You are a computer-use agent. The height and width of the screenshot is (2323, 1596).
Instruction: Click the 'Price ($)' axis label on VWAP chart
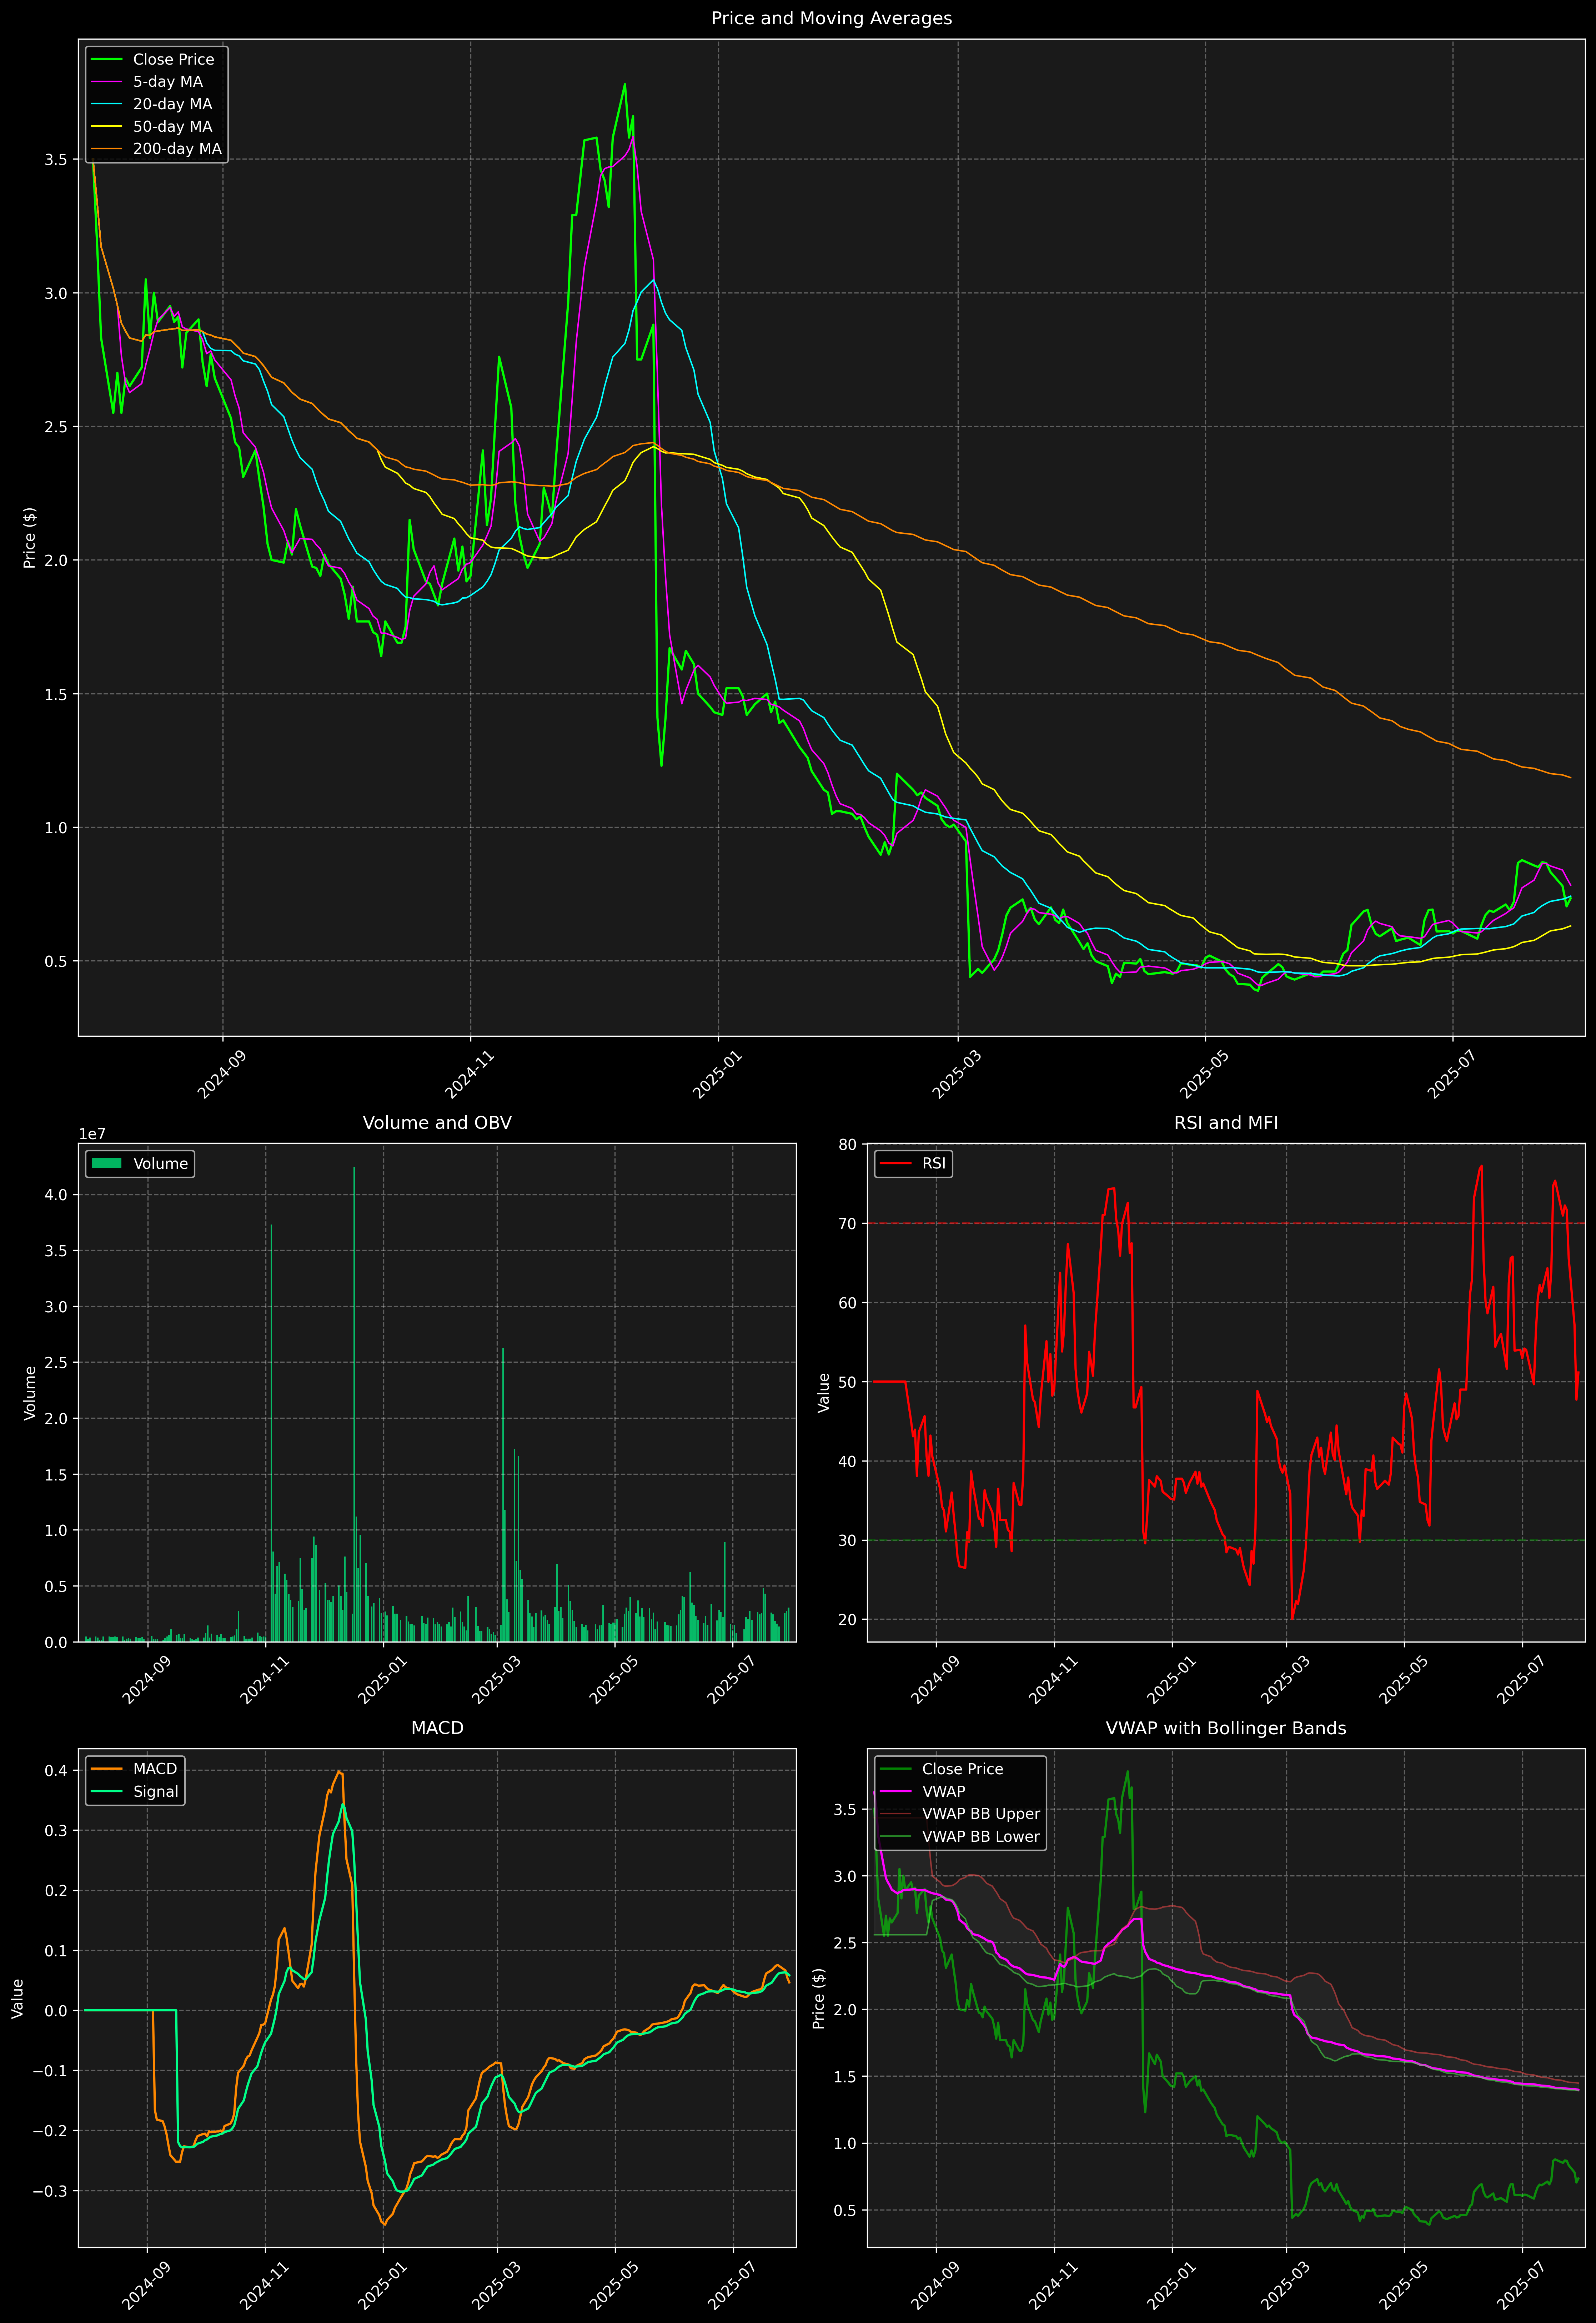[819, 1998]
